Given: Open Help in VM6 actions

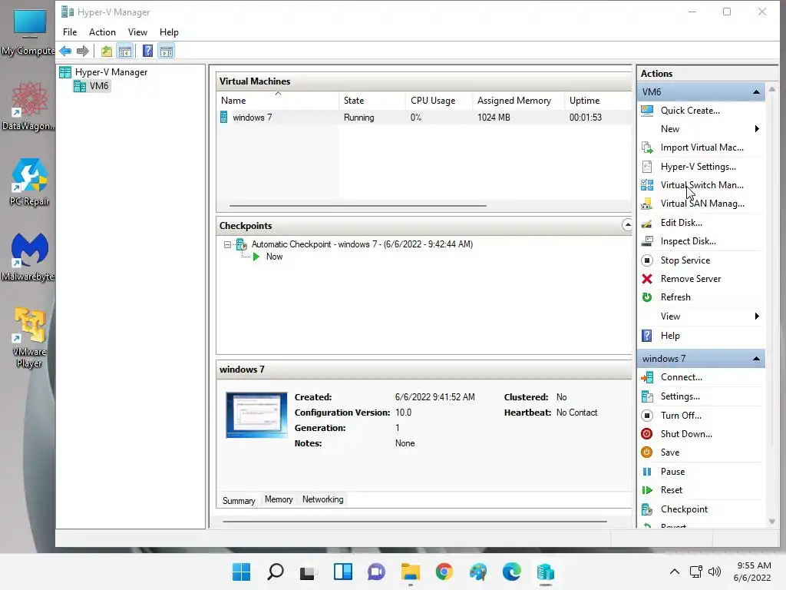Looking at the screenshot, I should click(x=669, y=336).
